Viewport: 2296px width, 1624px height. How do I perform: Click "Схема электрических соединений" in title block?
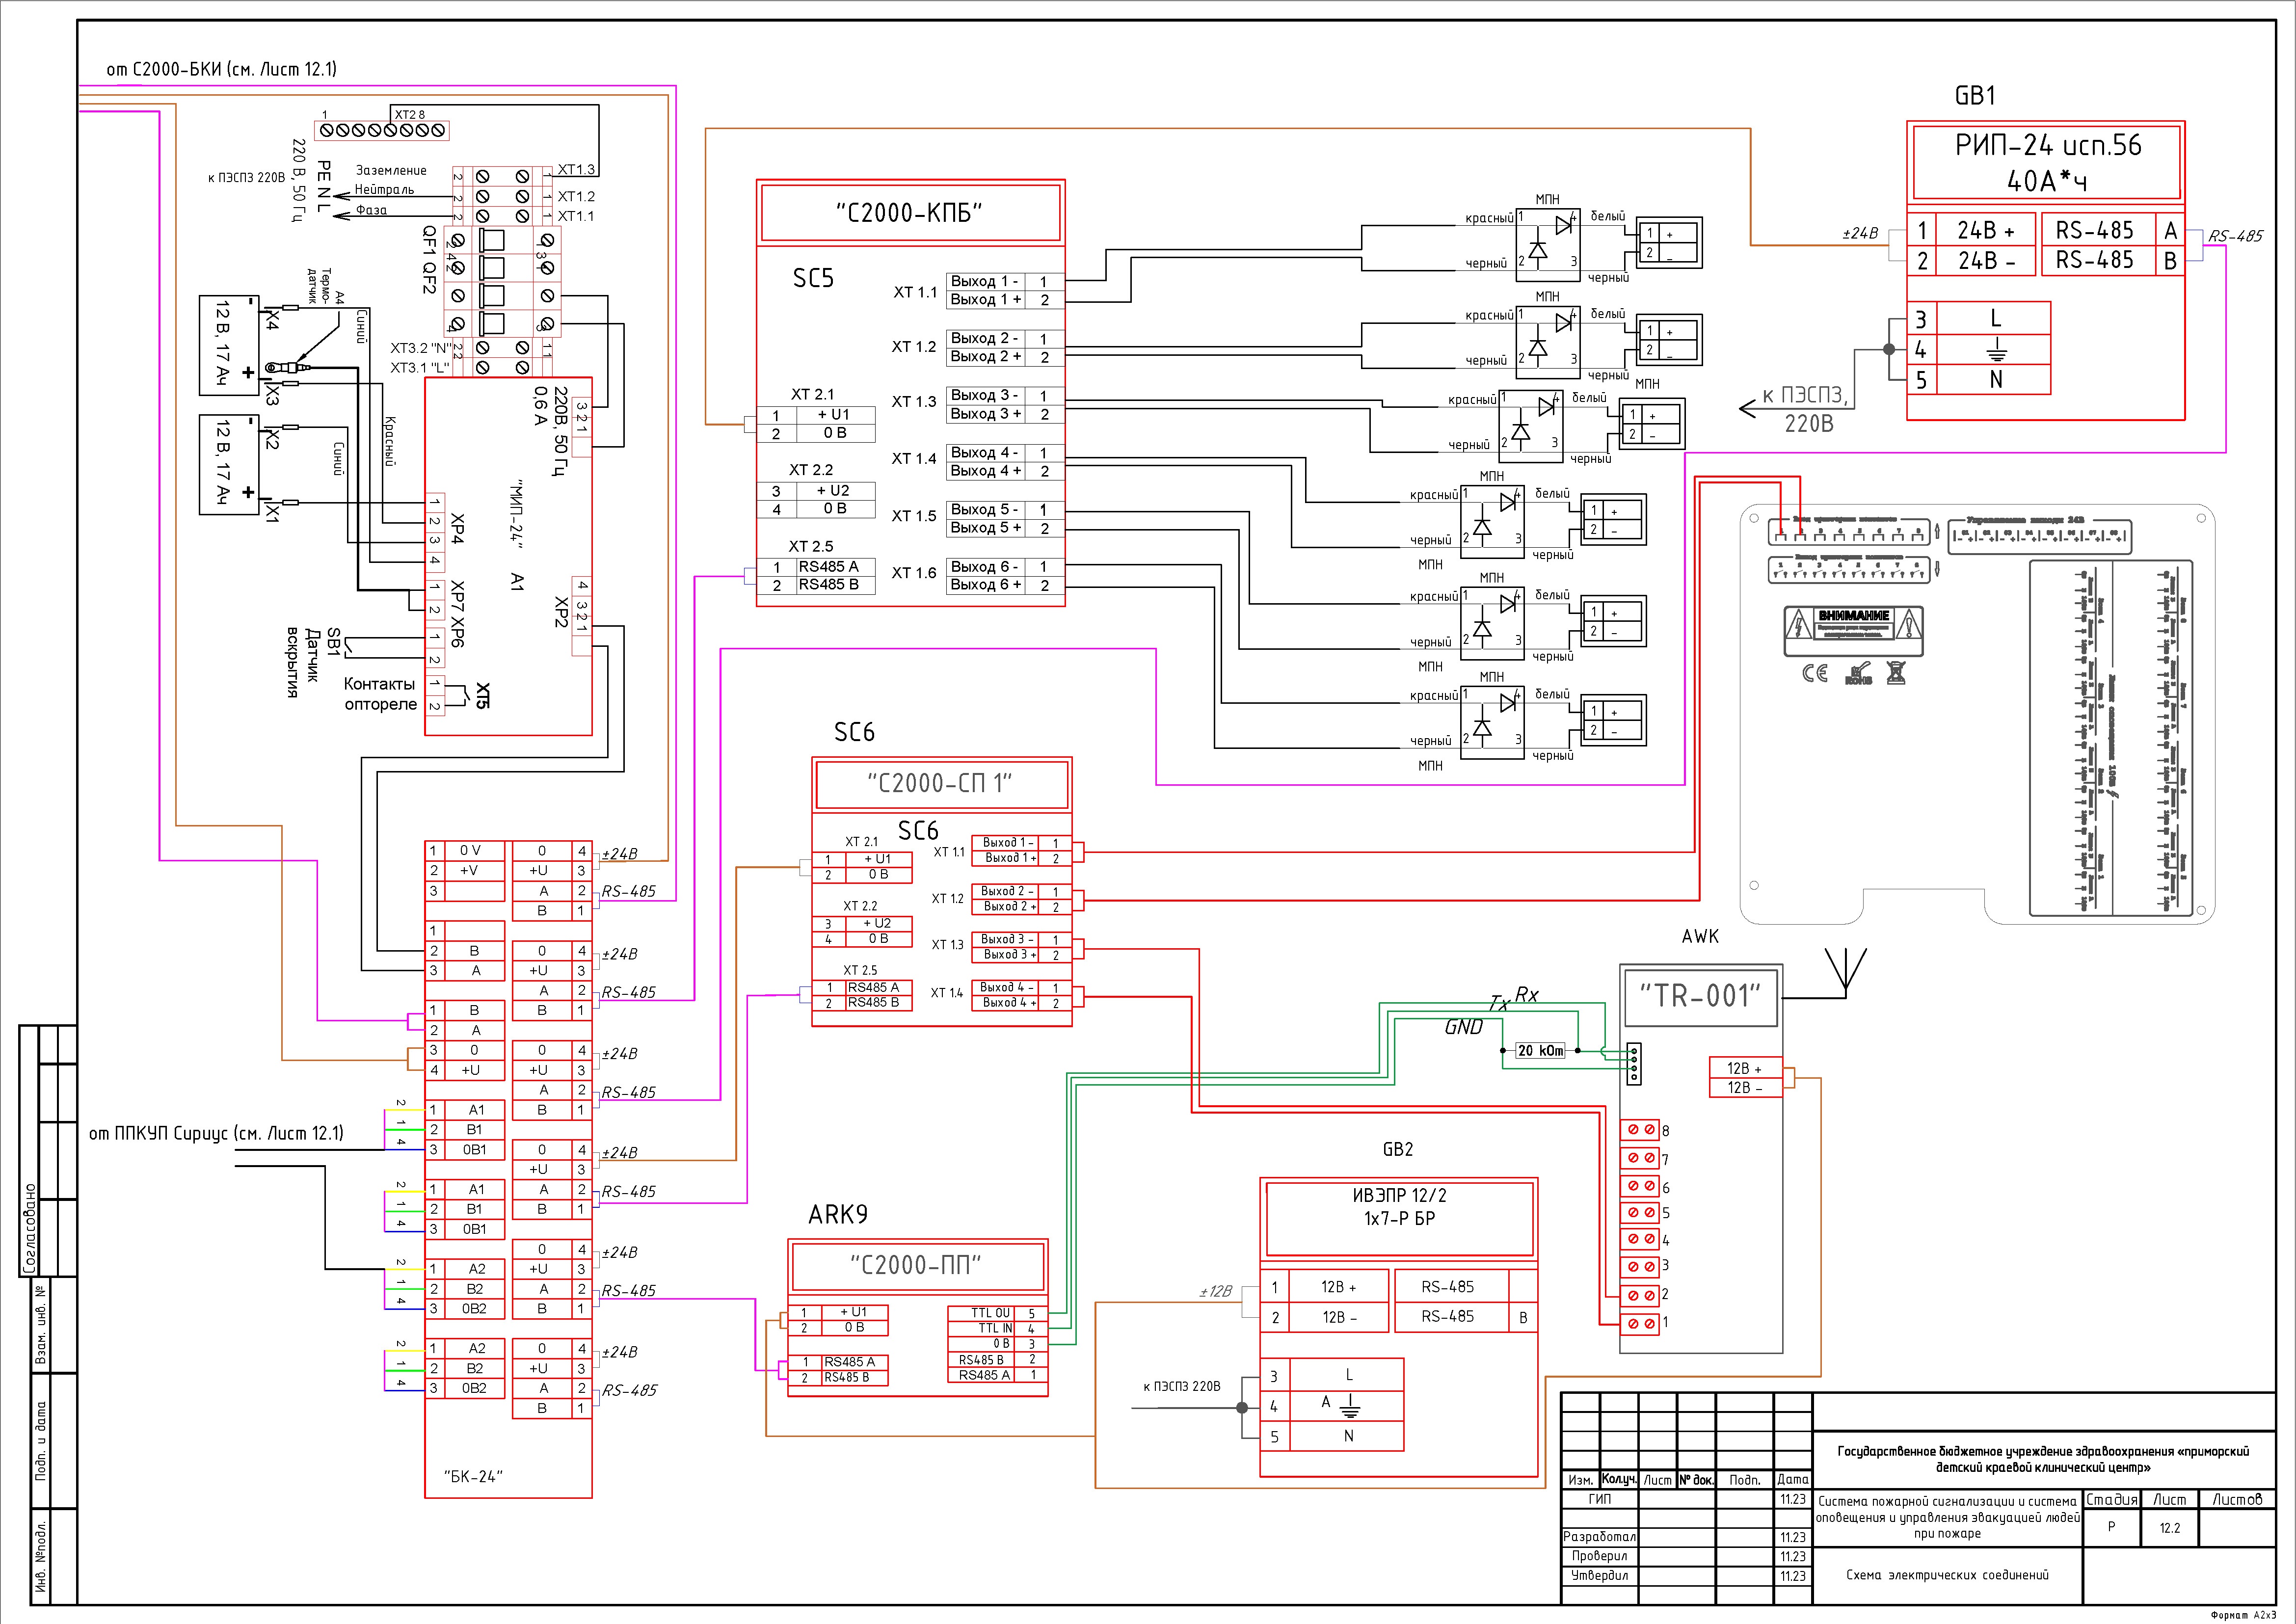1947,1575
